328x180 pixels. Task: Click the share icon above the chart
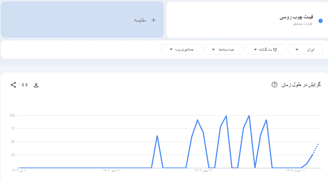(x=13, y=85)
